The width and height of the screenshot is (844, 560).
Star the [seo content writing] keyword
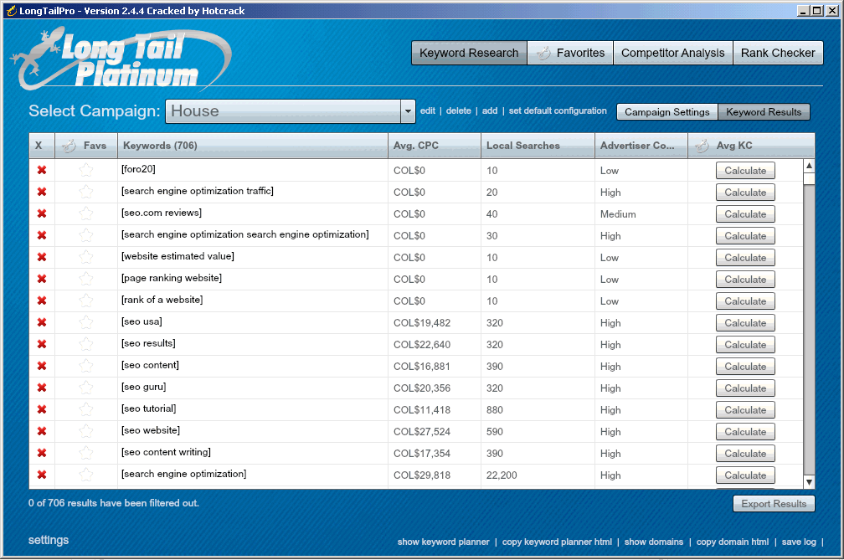[86, 453]
